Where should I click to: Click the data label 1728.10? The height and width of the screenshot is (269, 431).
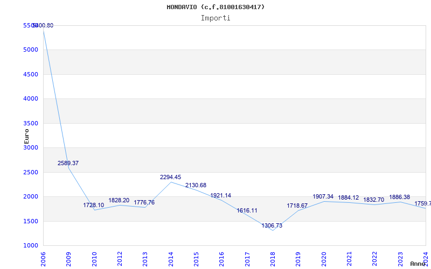[x=94, y=205]
